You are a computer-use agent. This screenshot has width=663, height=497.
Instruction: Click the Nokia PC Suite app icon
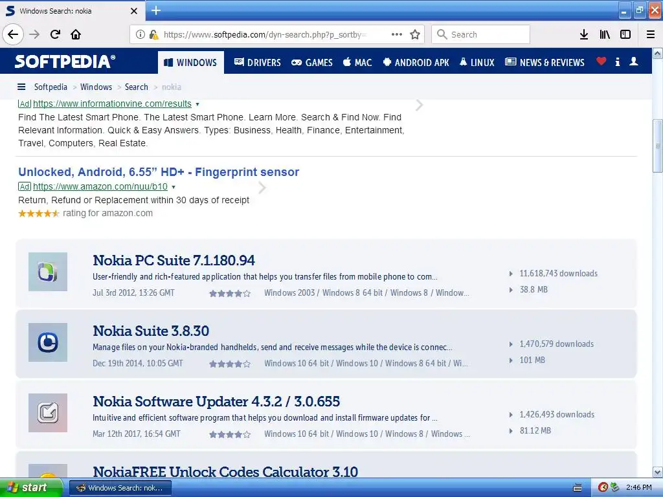[x=48, y=272]
